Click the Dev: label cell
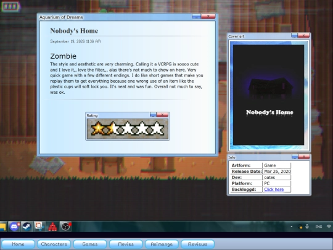The height and width of the screenshot is (250, 333). click(x=246, y=177)
